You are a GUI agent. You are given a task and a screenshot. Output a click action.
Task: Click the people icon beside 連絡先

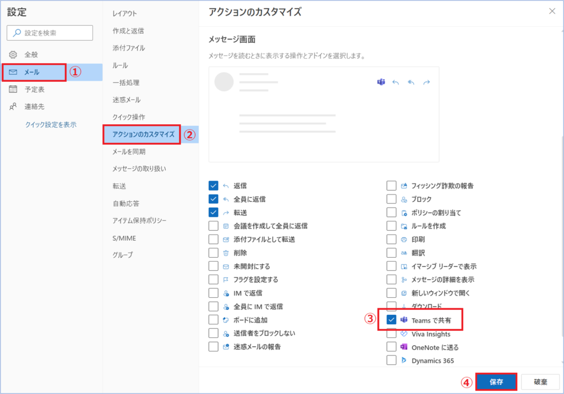pos(14,107)
